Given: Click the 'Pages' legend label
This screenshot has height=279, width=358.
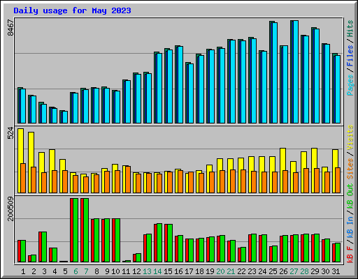Looking at the screenshot, I should 350,85.
